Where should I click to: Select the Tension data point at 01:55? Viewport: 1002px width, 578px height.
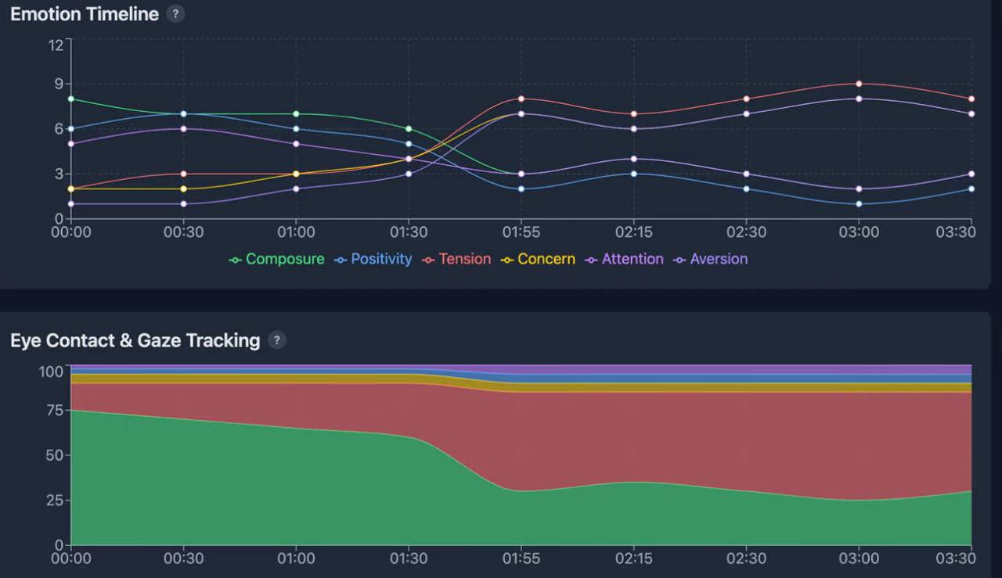pyautogui.click(x=521, y=99)
